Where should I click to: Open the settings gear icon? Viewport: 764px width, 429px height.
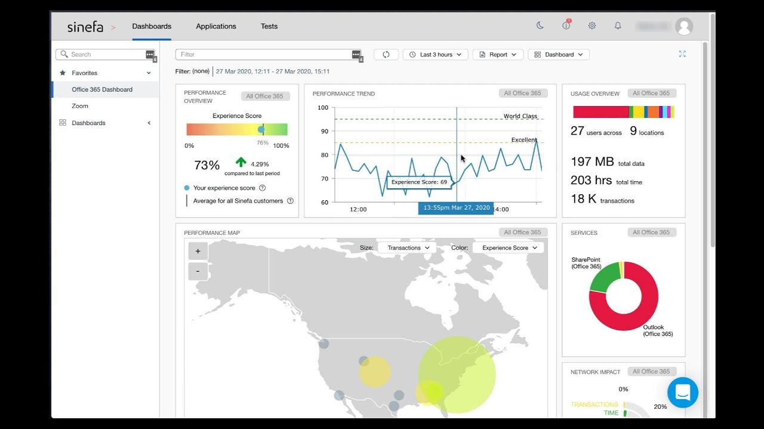click(592, 26)
